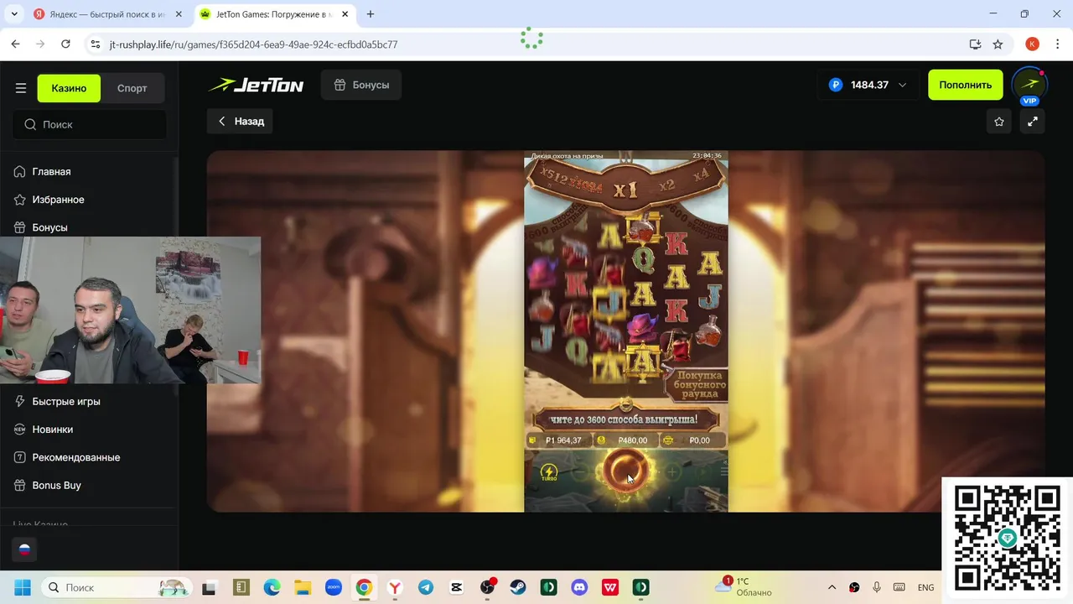Image resolution: width=1073 pixels, height=604 pixels.
Task: Open Yandex Browser from the taskbar
Action: [395, 587]
